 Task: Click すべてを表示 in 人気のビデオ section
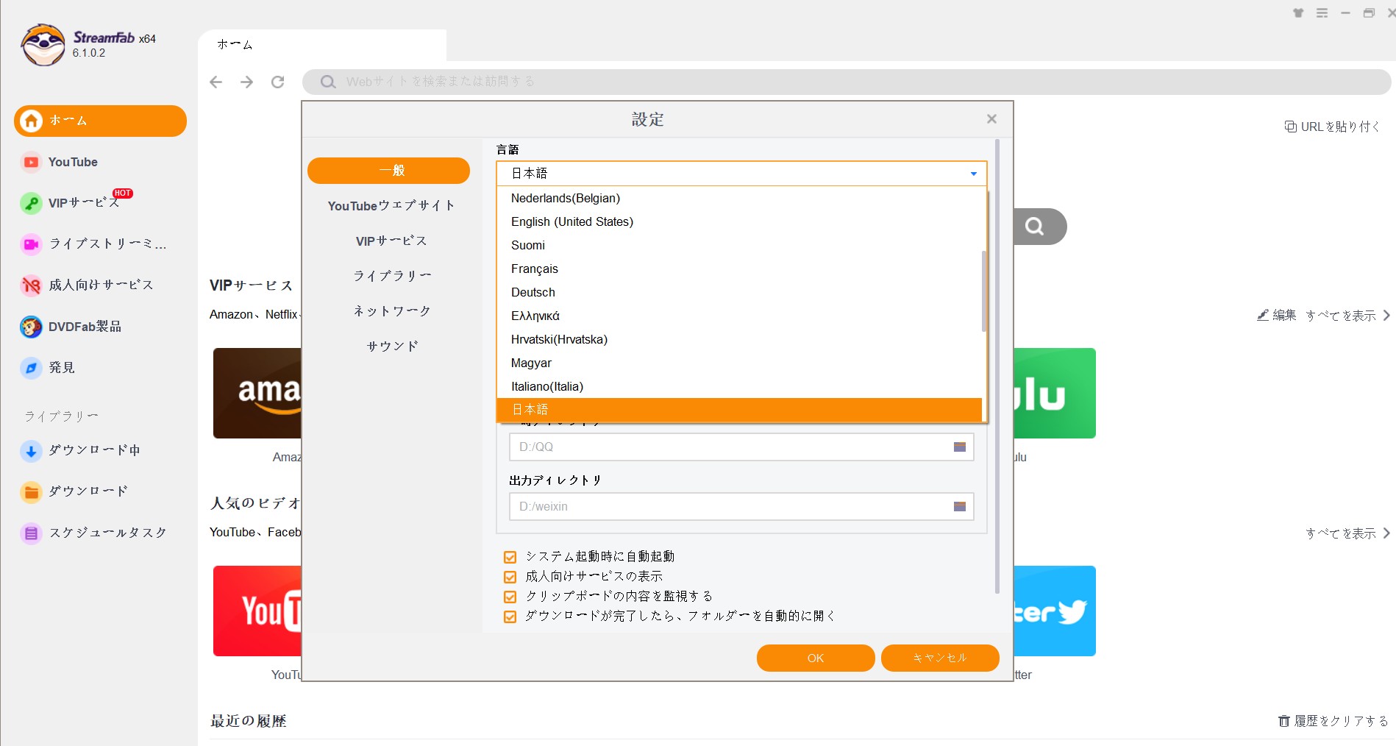click(x=1347, y=533)
